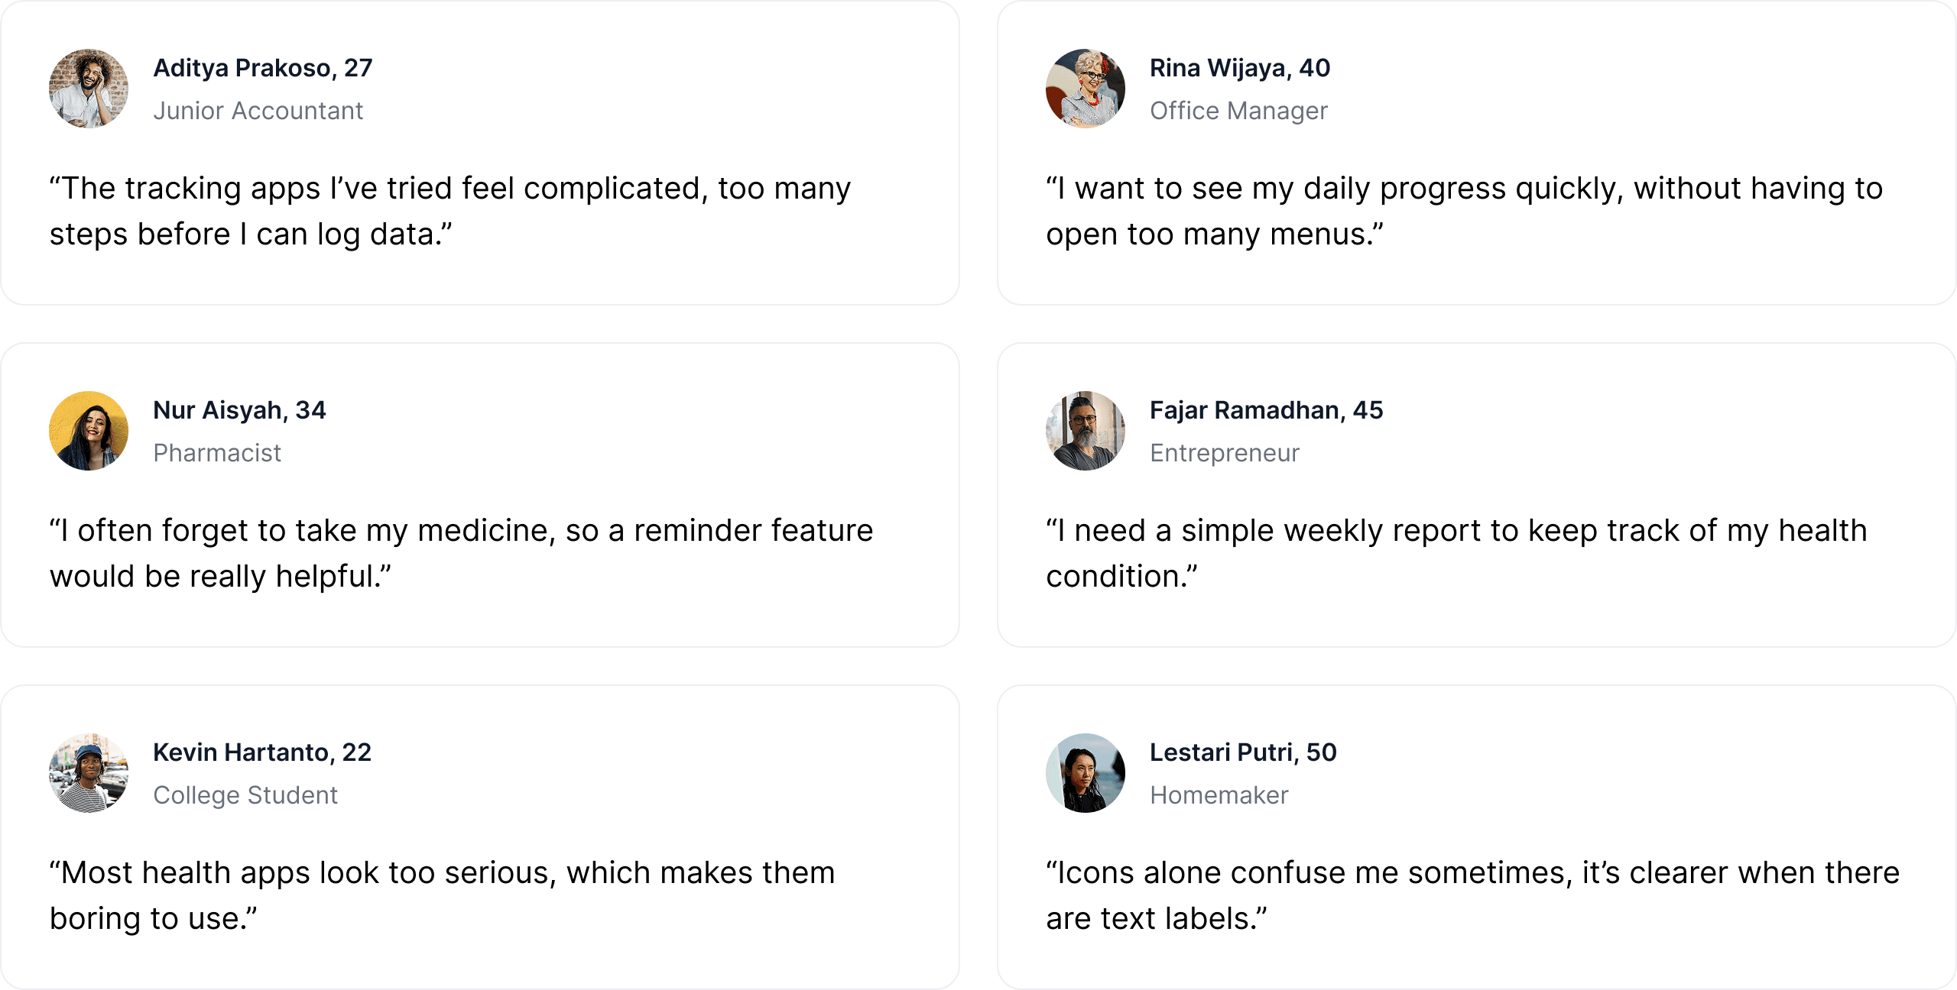Click the quote about medicine reminder feature
Screen dimensions: 1957x990
pyautogui.click(x=462, y=553)
